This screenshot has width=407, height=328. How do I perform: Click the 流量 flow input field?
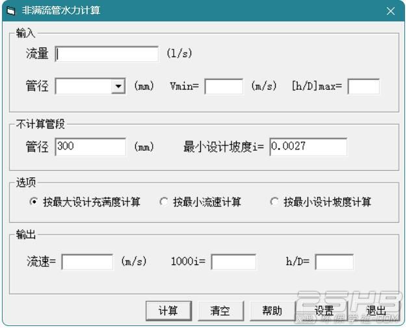coord(107,54)
